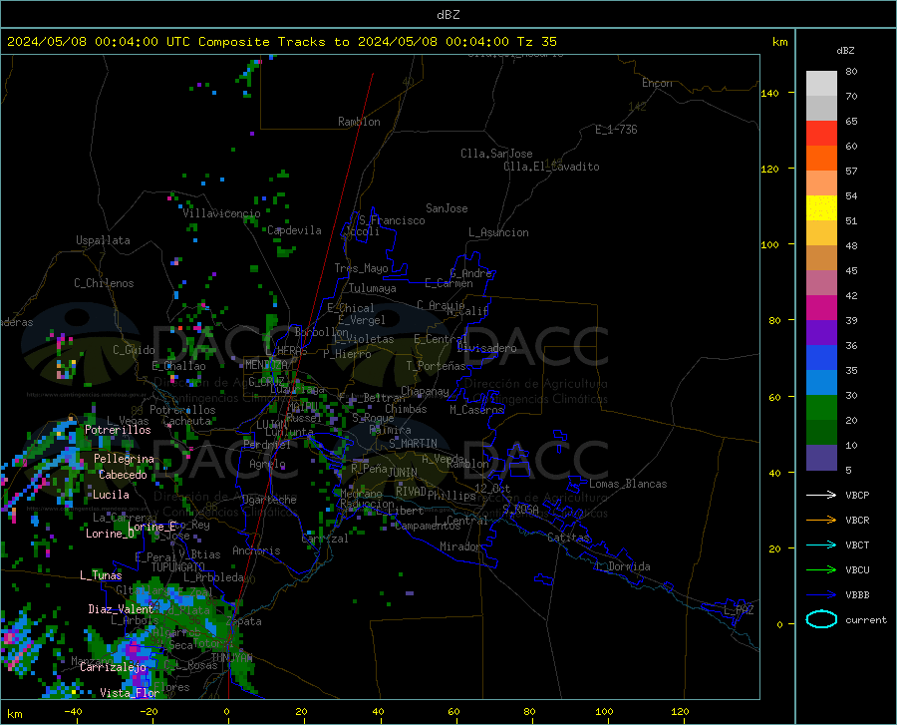Screen dimensions: 897x725
Task: Click the S_MARTIN location label
Action: point(413,444)
